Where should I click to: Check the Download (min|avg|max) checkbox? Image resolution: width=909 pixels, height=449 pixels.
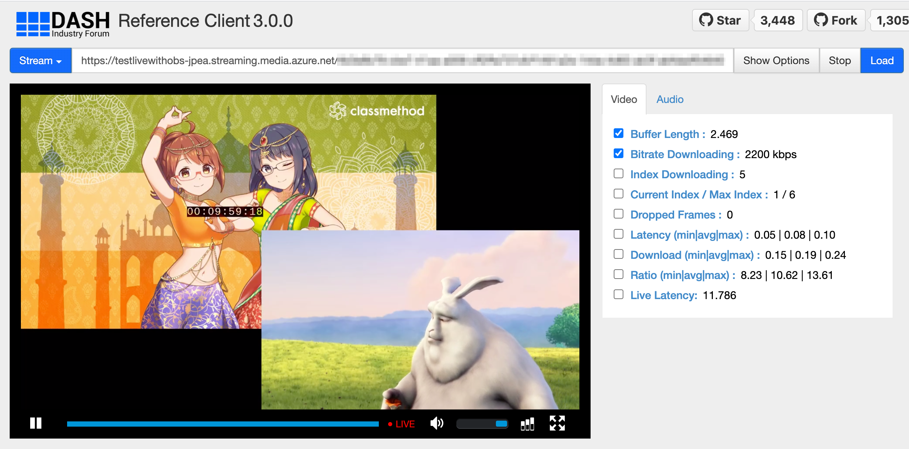(619, 254)
